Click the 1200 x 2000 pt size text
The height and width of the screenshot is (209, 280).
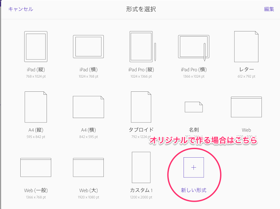coord(141,197)
